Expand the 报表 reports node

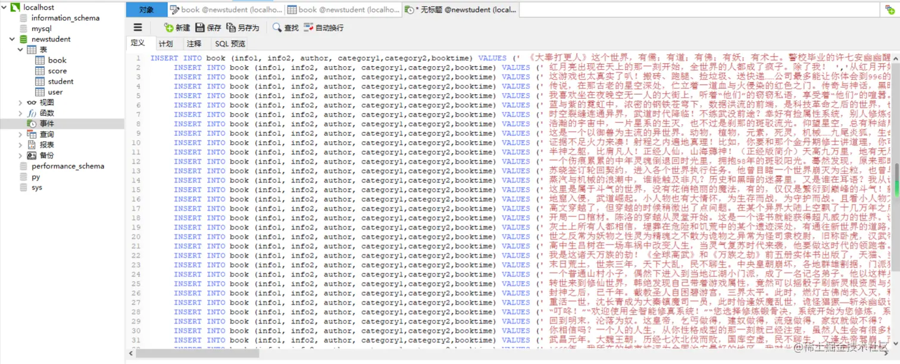click(20, 145)
